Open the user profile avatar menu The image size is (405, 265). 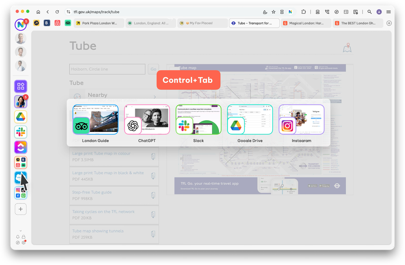coord(379,12)
